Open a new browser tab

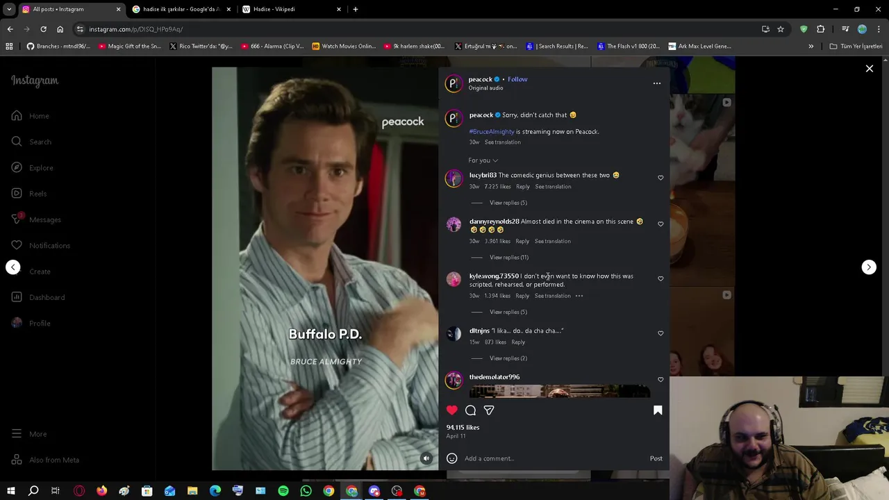[x=356, y=10]
